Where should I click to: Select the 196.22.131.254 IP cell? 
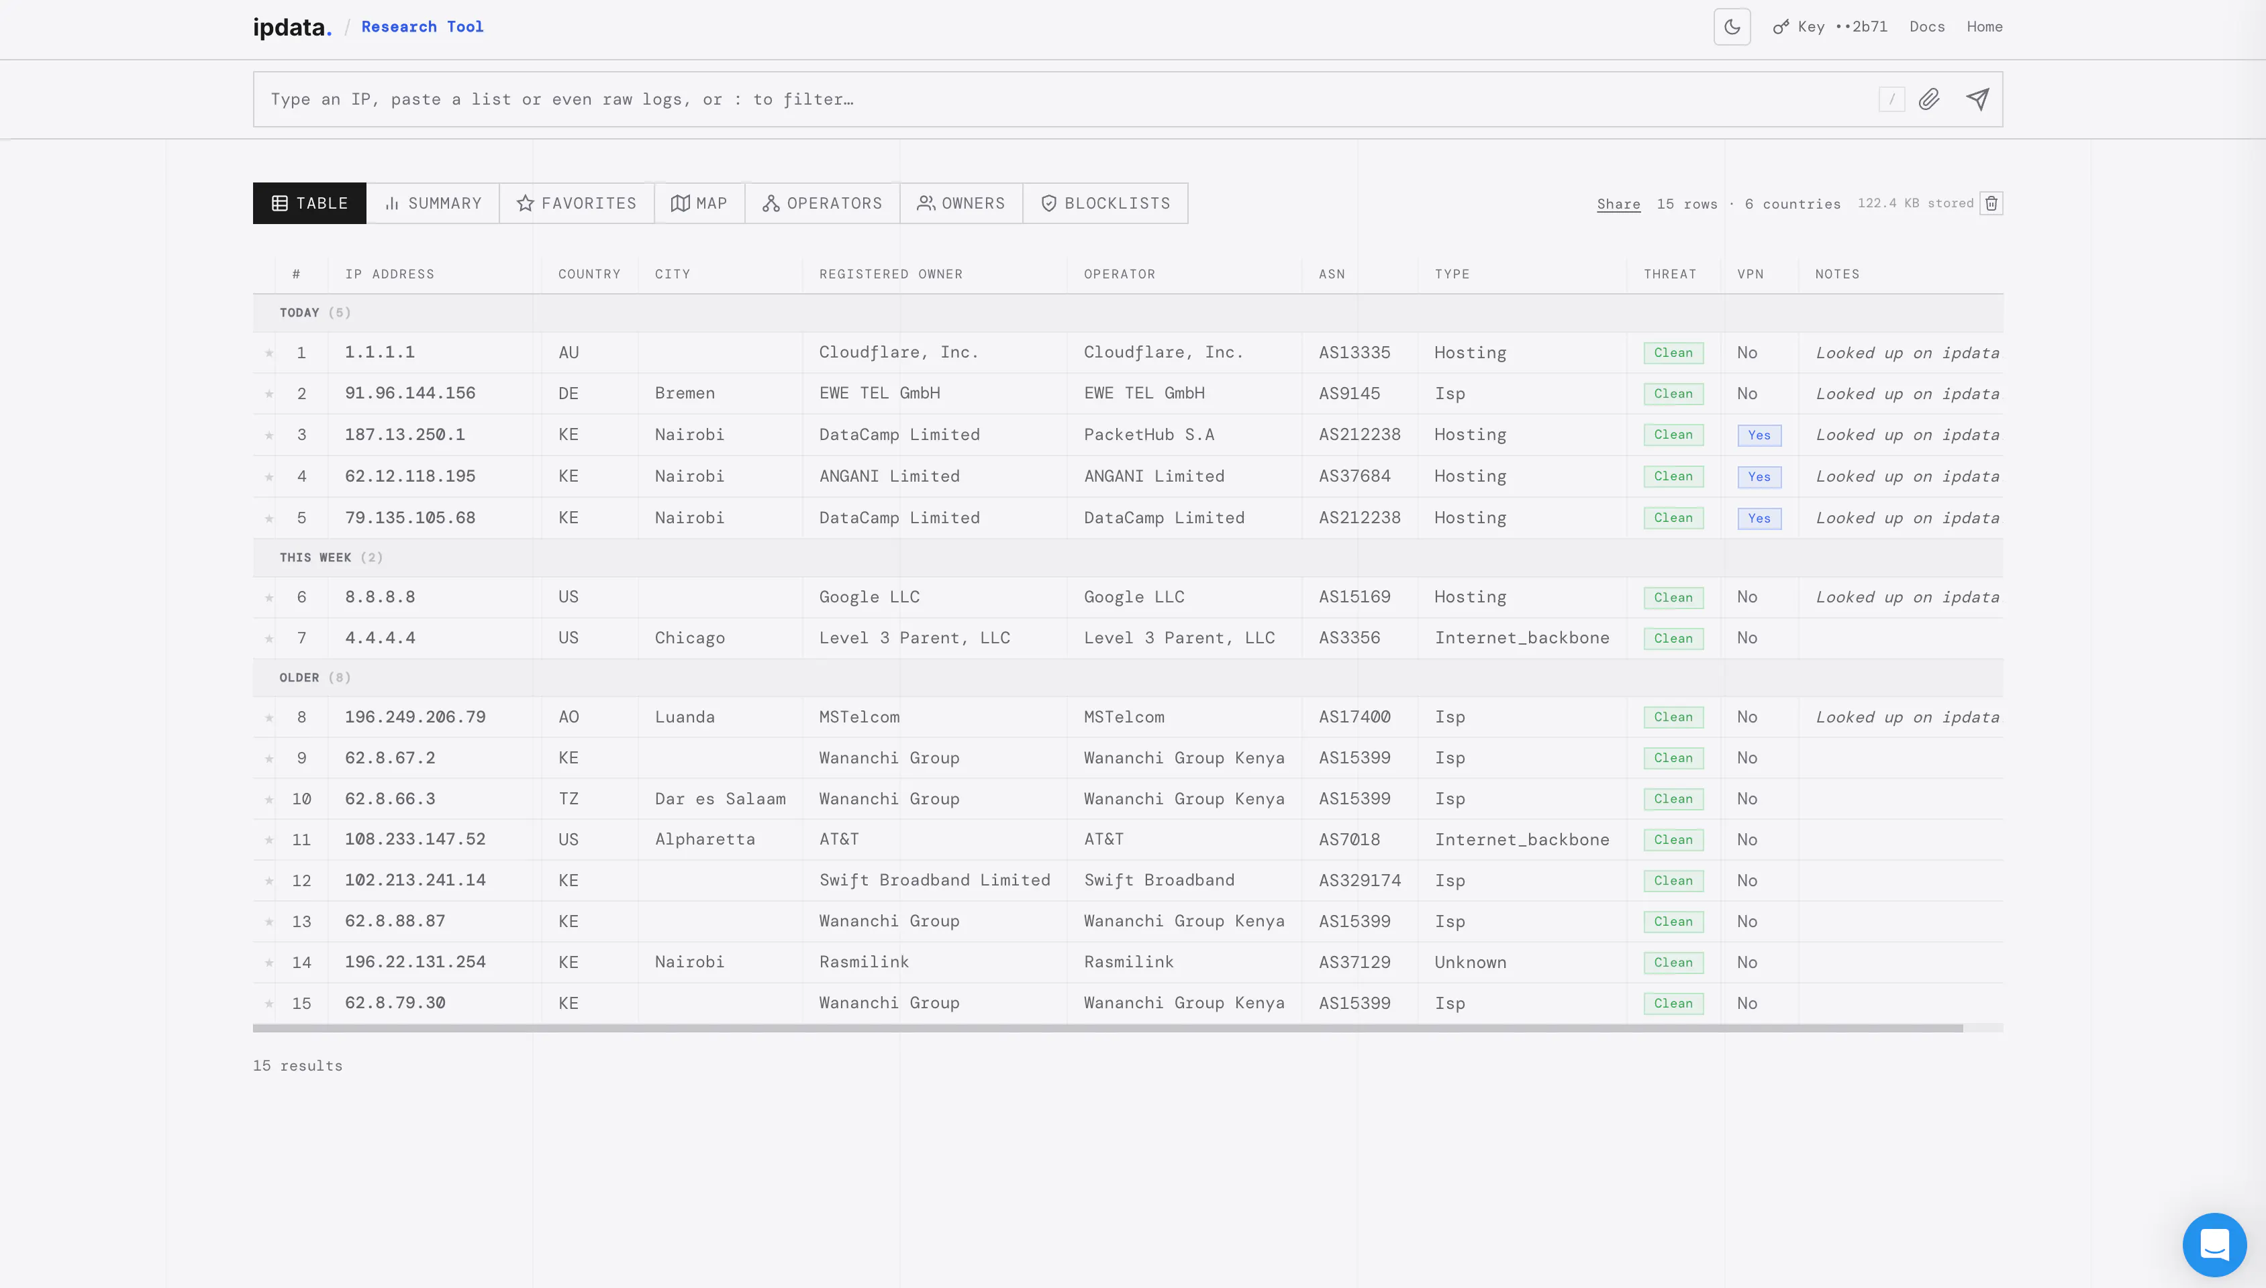coord(415,963)
